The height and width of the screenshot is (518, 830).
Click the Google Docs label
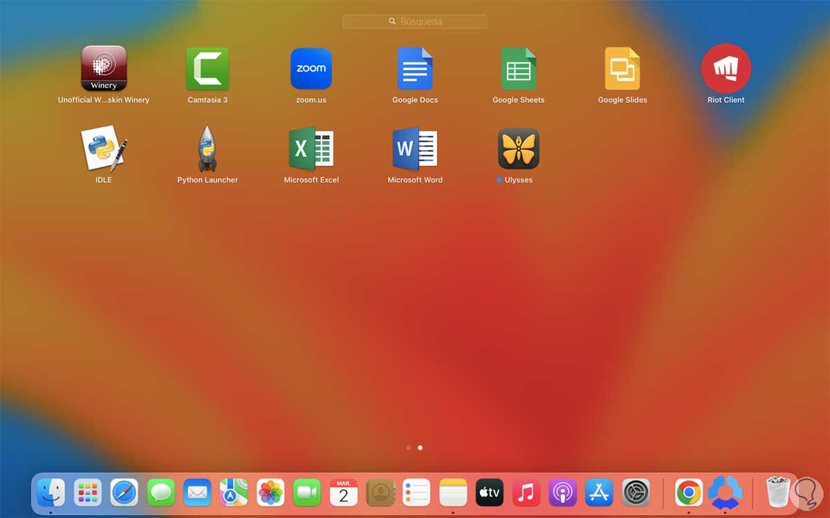pyautogui.click(x=415, y=100)
